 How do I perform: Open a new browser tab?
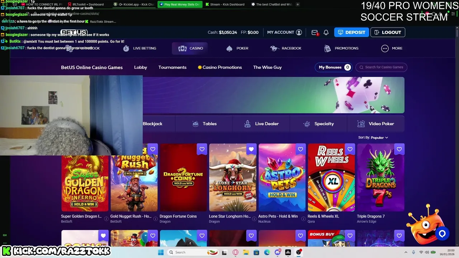298,4
